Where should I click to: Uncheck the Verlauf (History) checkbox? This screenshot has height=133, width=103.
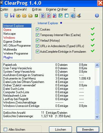(x=37, y=41)
